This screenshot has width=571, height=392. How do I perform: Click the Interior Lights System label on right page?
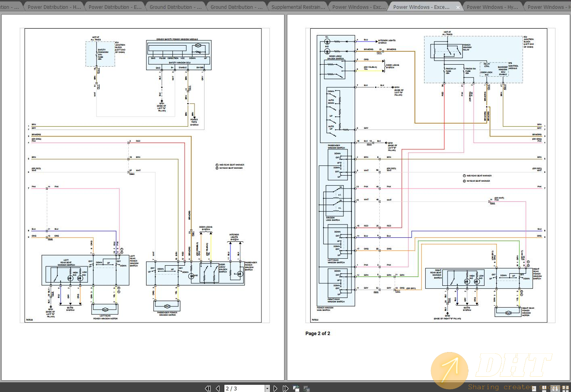(x=387, y=42)
